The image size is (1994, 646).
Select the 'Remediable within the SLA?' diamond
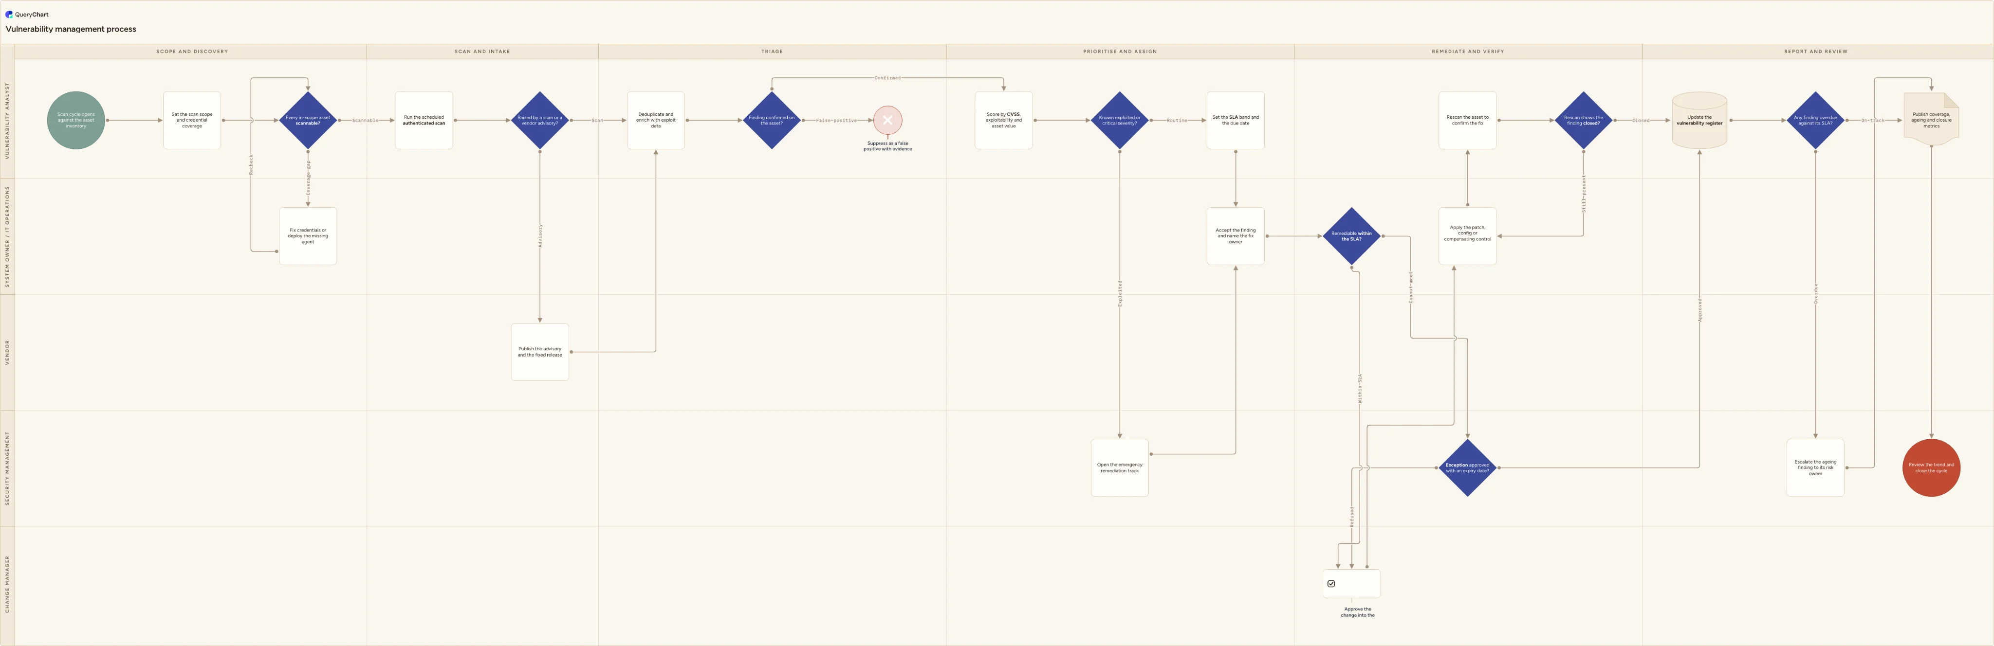click(1351, 236)
